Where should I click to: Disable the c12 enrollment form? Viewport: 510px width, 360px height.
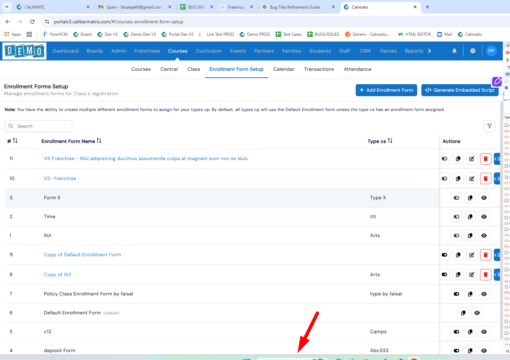[x=456, y=332]
